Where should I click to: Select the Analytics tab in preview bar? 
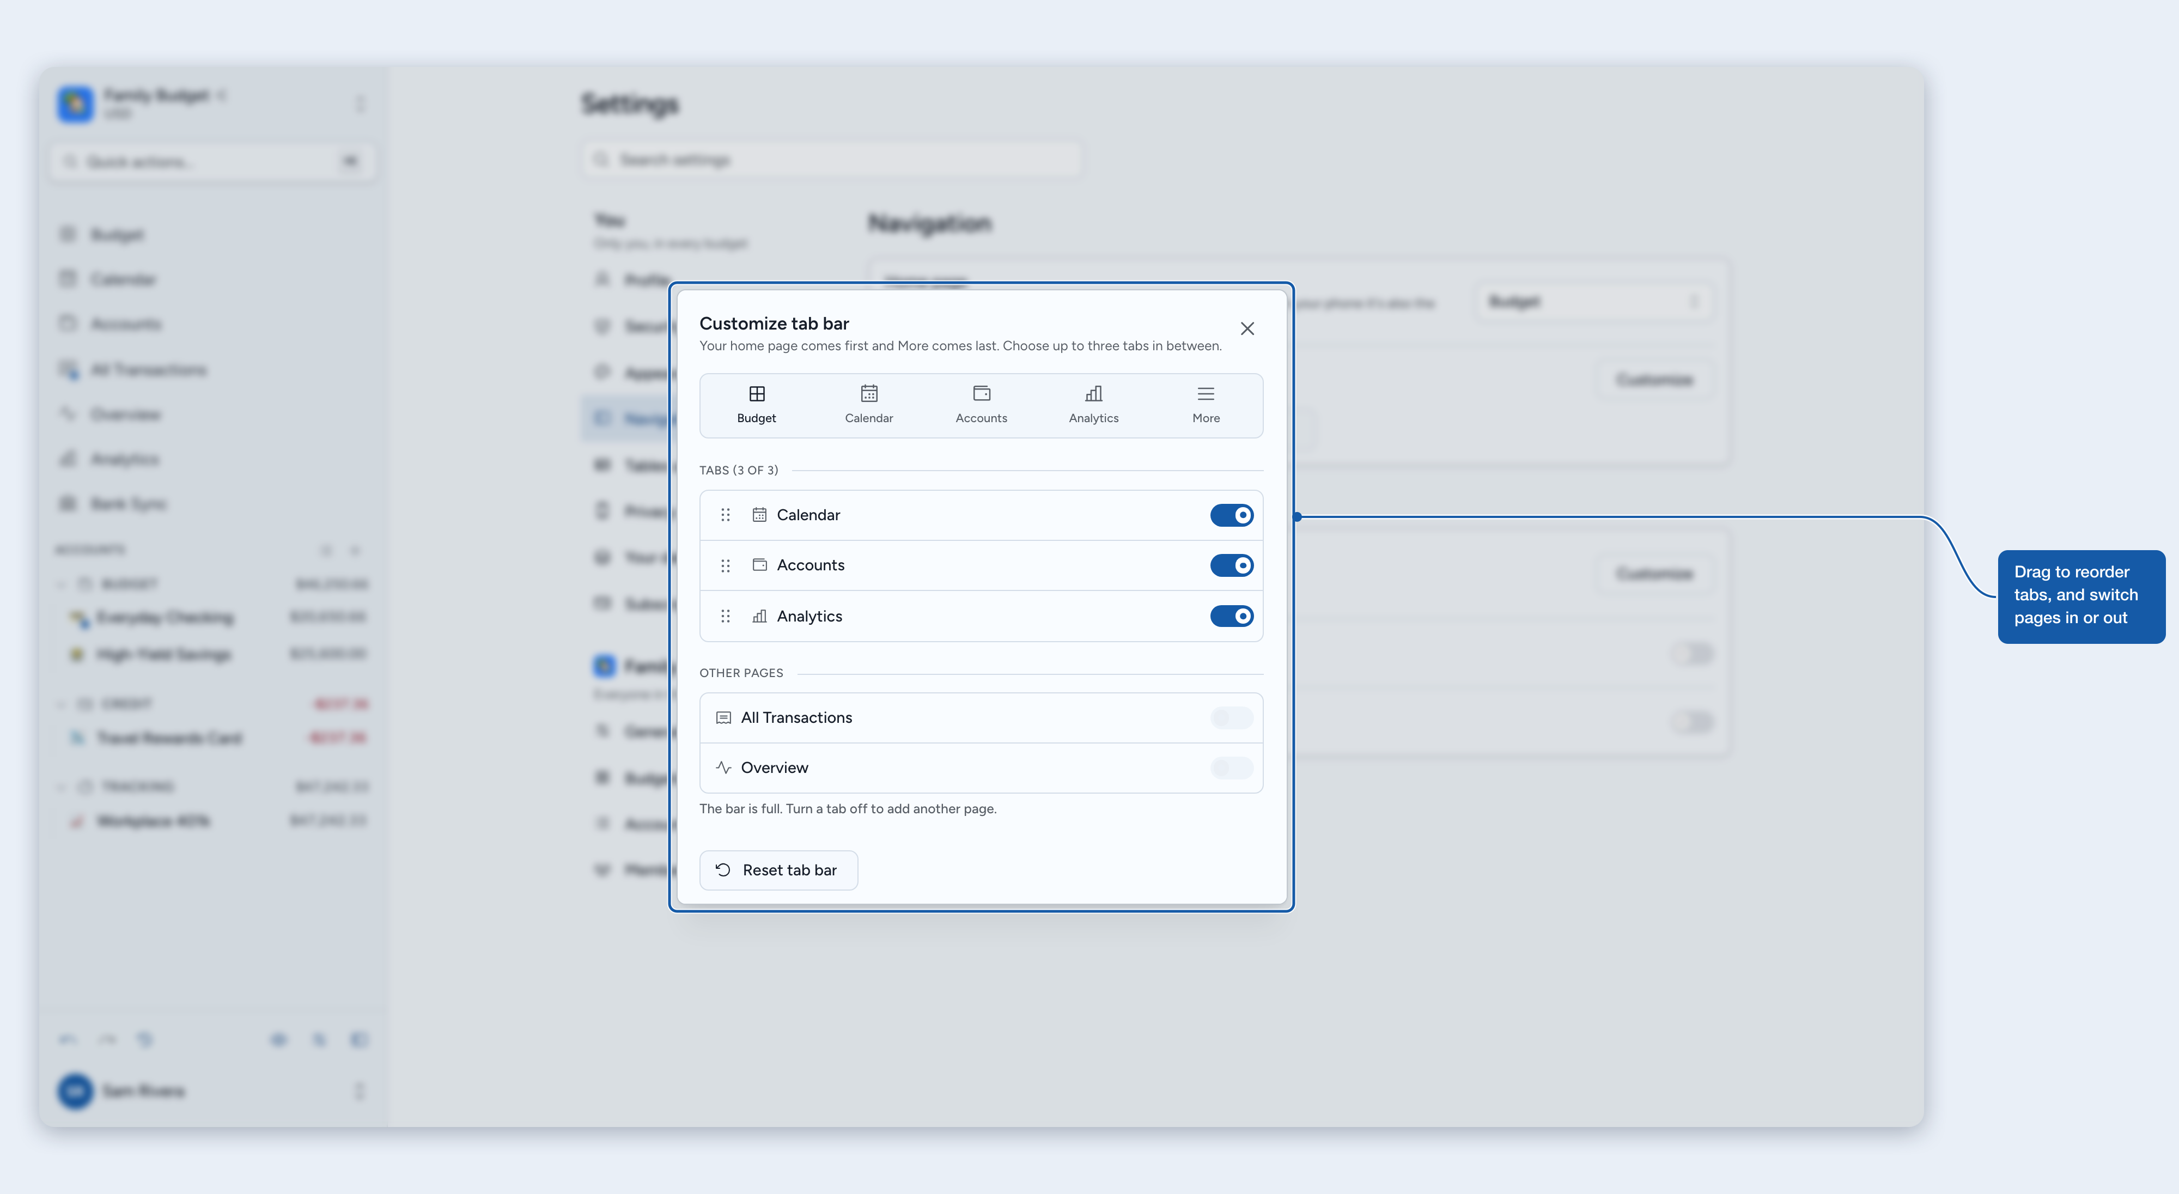click(1093, 405)
